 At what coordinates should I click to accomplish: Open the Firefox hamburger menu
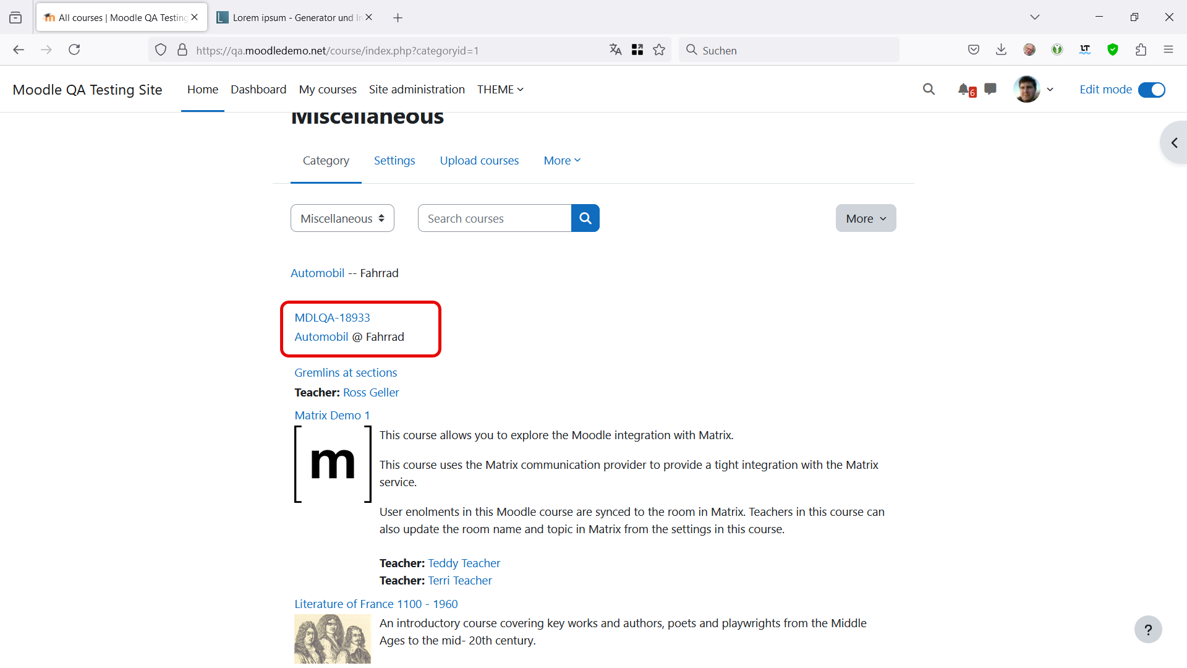click(x=1168, y=50)
